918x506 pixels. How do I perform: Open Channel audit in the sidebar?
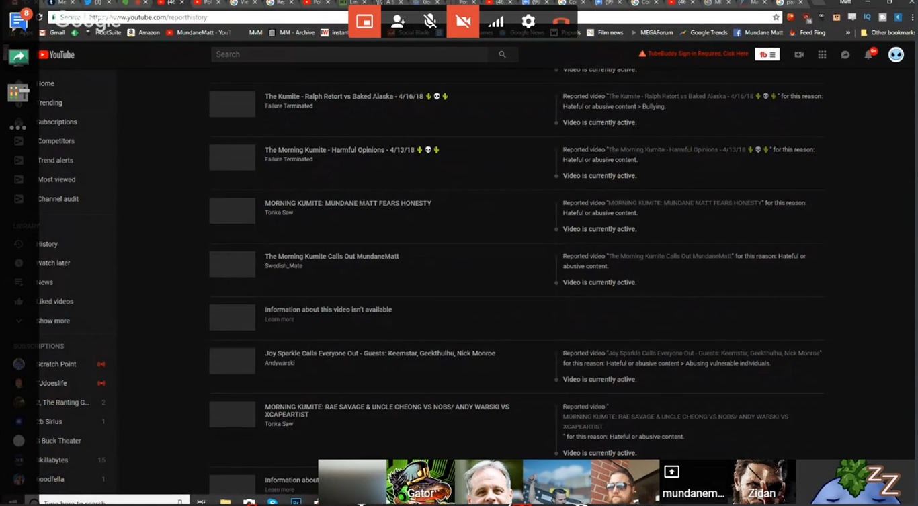point(58,199)
